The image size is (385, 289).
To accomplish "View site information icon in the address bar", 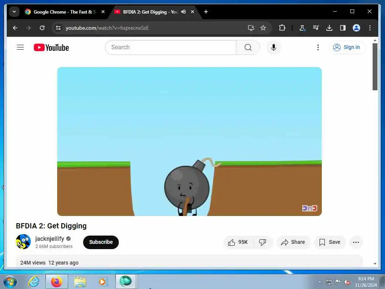I will pos(58,28).
